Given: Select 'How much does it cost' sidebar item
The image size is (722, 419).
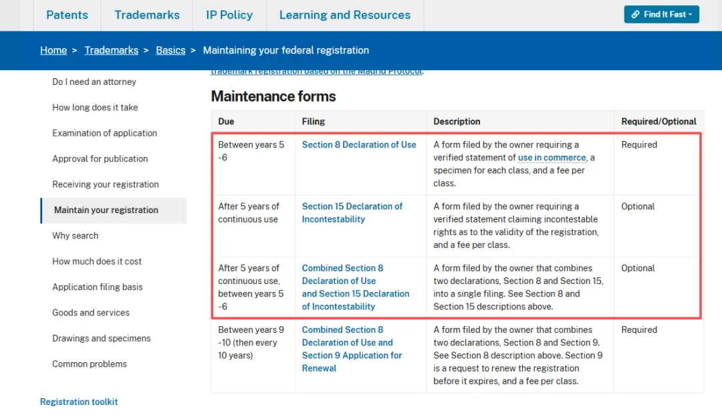Looking at the screenshot, I should pyautogui.click(x=97, y=261).
